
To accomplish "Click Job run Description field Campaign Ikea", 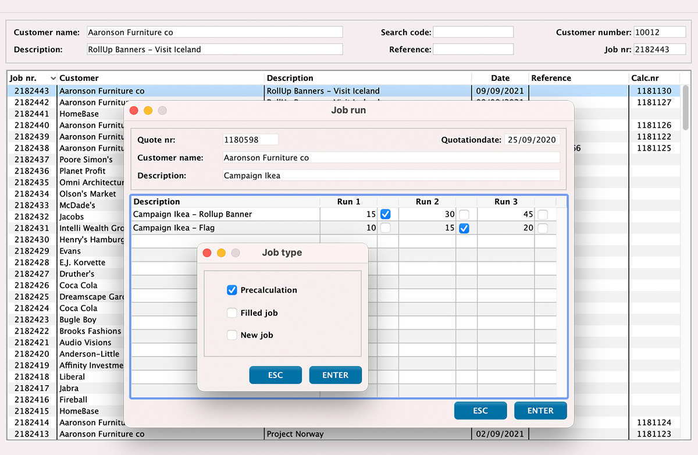I will click(x=391, y=175).
